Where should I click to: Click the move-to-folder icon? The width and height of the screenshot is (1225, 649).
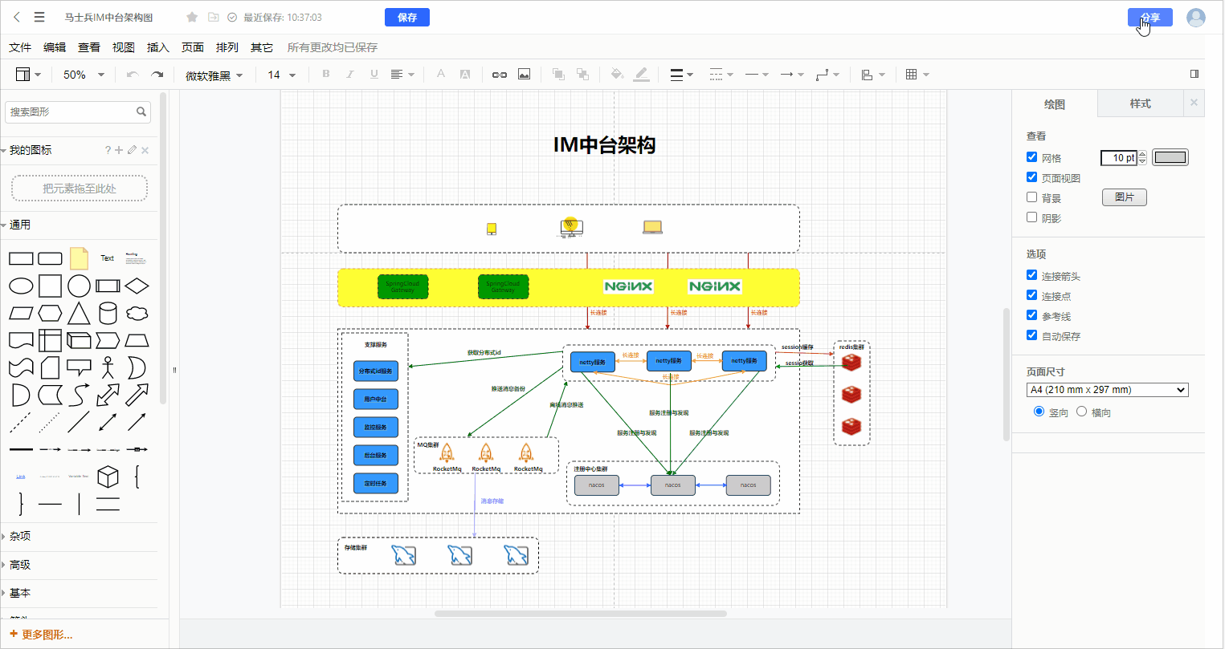point(213,17)
